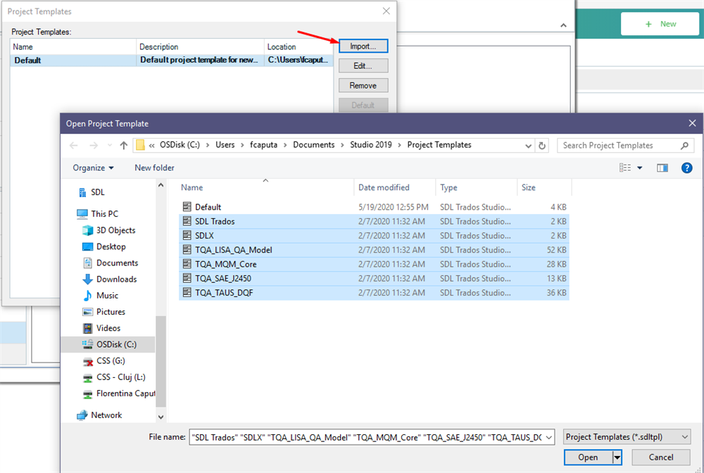Open help with the question mark icon

click(686, 168)
